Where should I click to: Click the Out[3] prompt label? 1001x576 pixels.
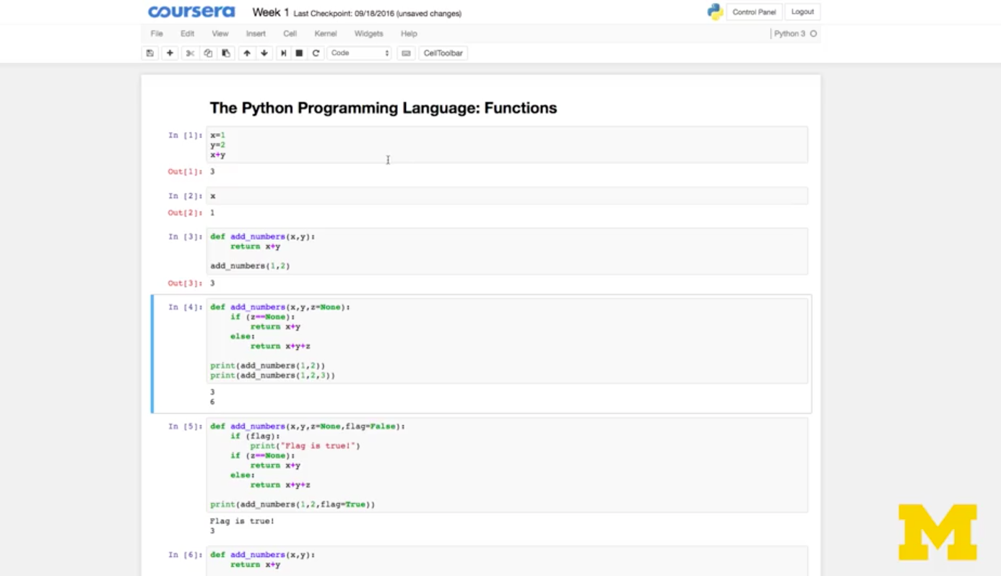(x=185, y=283)
